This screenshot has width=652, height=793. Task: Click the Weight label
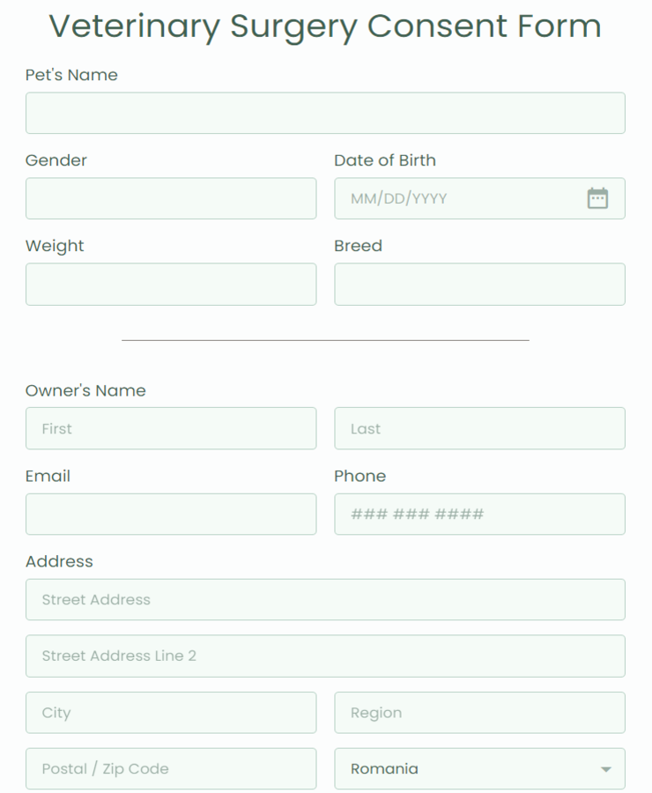[x=55, y=247]
